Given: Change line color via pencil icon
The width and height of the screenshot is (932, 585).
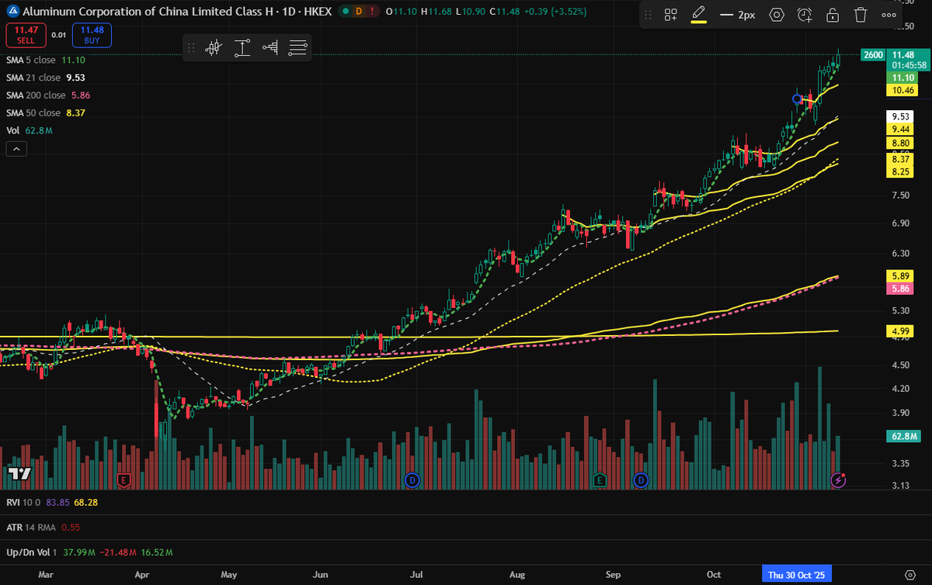Looking at the screenshot, I should pos(698,15).
